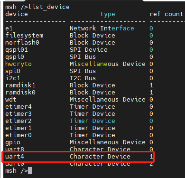Click the i2c1 device name

(13, 78)
